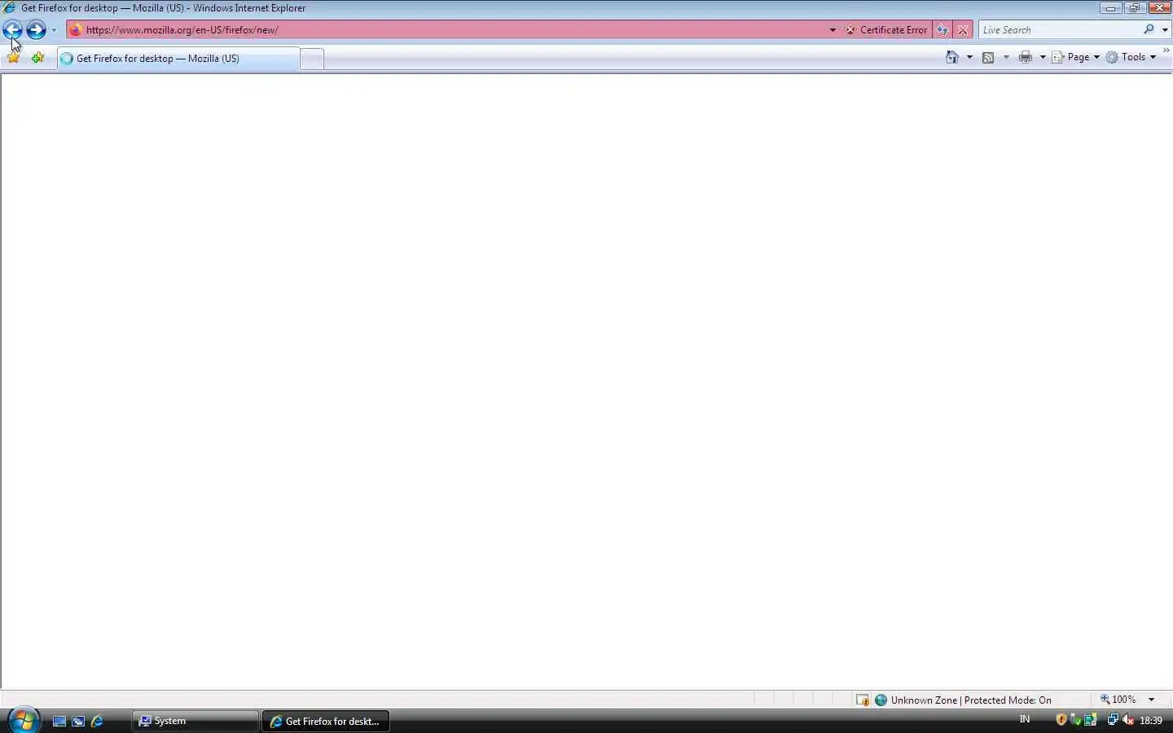Click the RSS Feeds icon
Image resolution: width=1173 pixels, height=733 pixels.
pos(988,57)
